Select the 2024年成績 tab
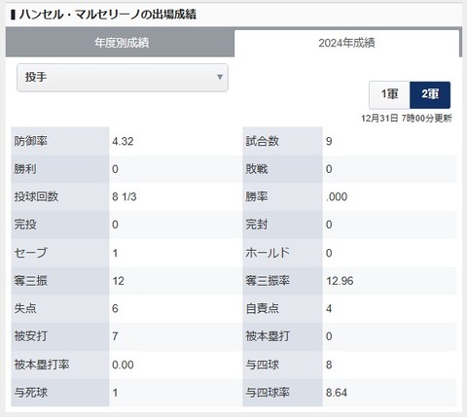This screenshot has height=417, width=467. (346, 43)
